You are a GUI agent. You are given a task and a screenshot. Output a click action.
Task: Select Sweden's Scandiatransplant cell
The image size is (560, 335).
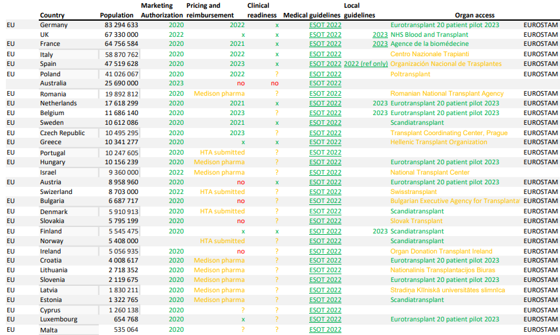click(417, 123)
